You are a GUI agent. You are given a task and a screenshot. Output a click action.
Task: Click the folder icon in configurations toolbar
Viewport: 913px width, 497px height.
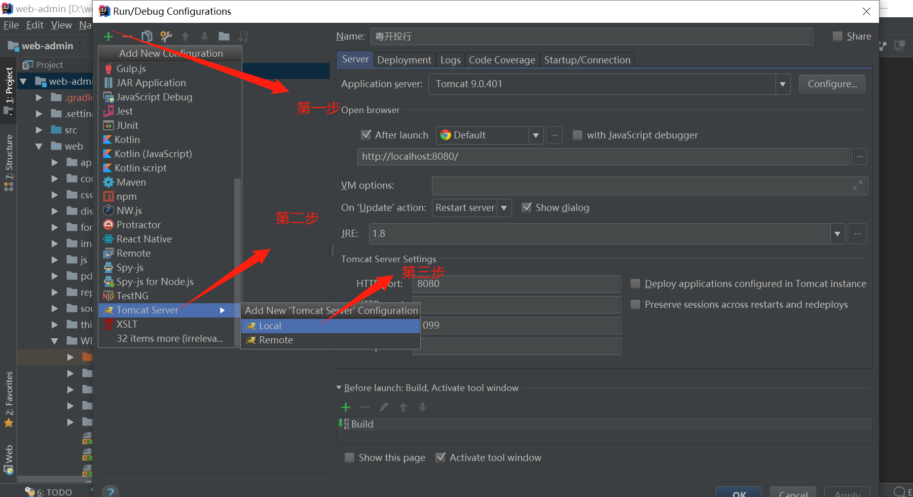[224, 37]
